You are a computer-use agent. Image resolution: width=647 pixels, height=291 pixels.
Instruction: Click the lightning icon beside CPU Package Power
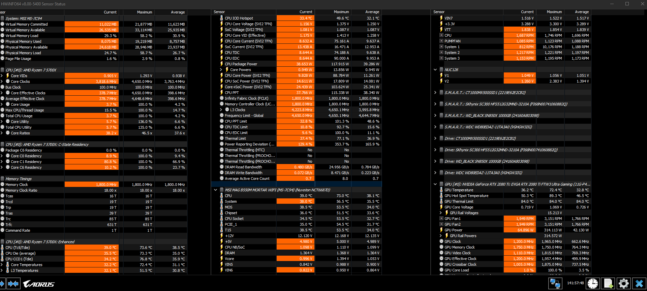click(221, 64)
